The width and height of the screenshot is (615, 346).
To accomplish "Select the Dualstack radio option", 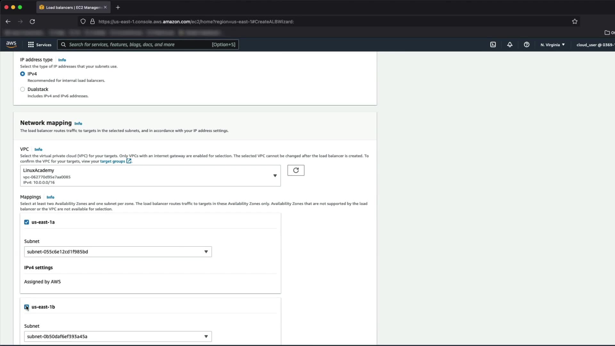I will 22,89.
